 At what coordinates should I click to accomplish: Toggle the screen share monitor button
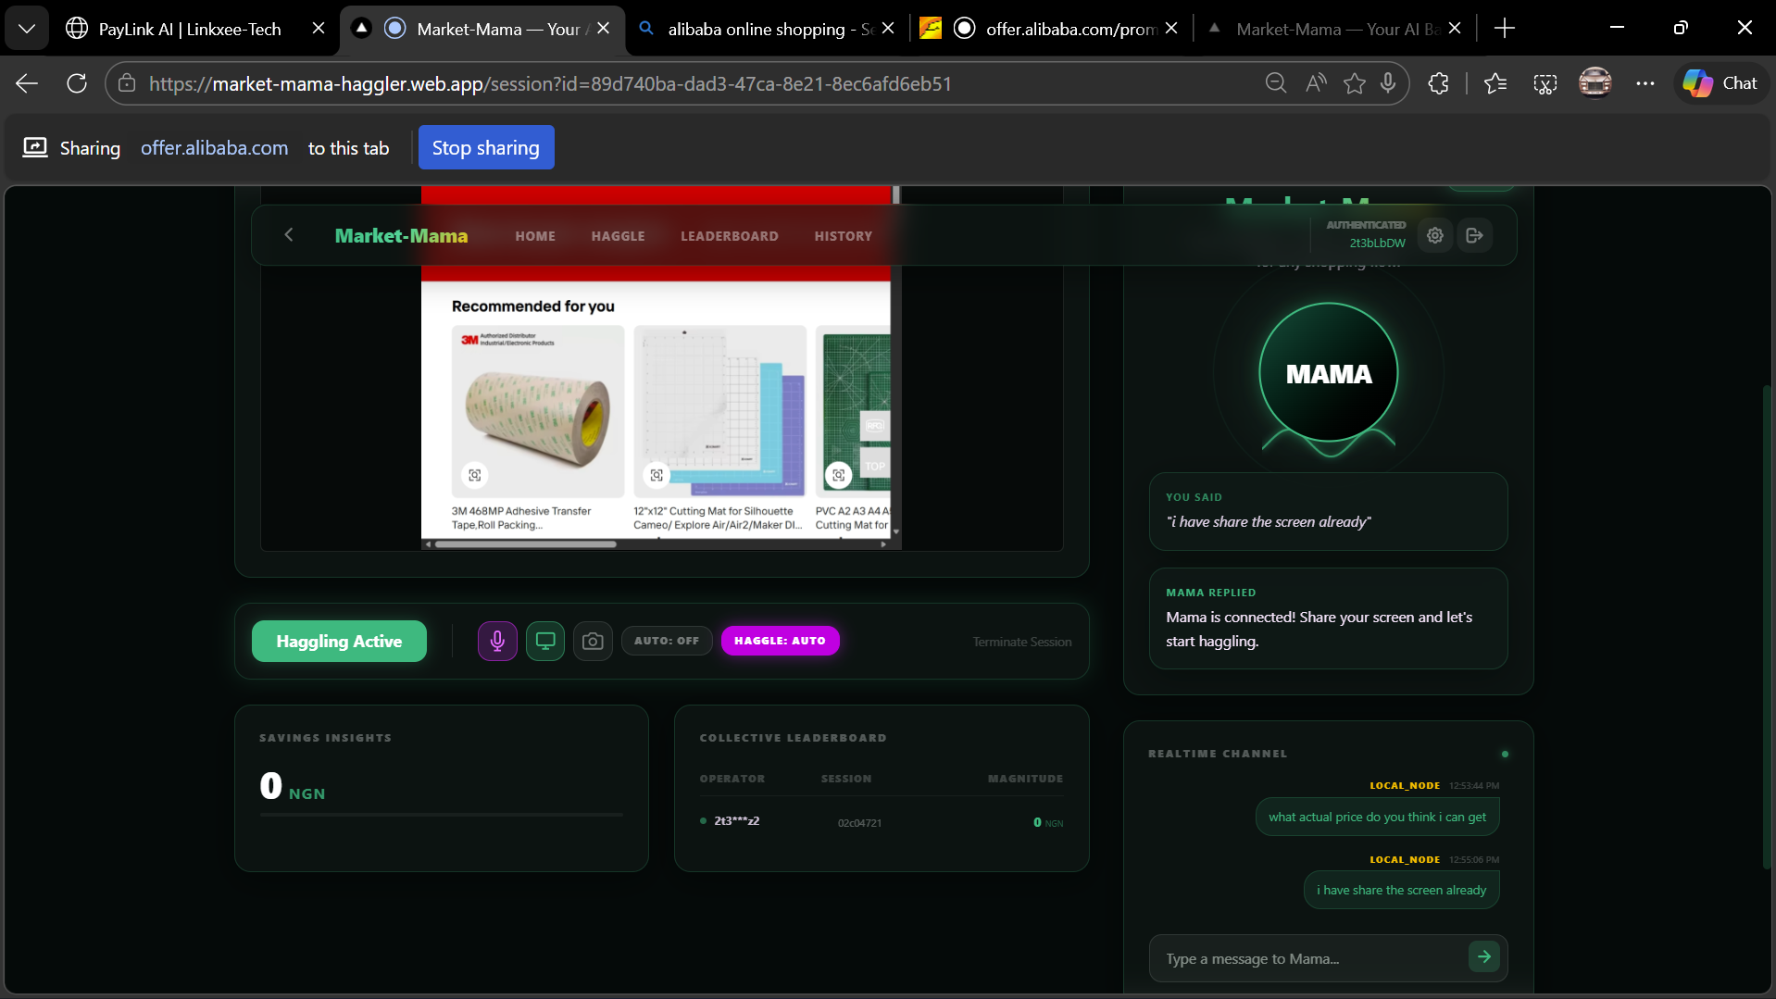[545, 641]
